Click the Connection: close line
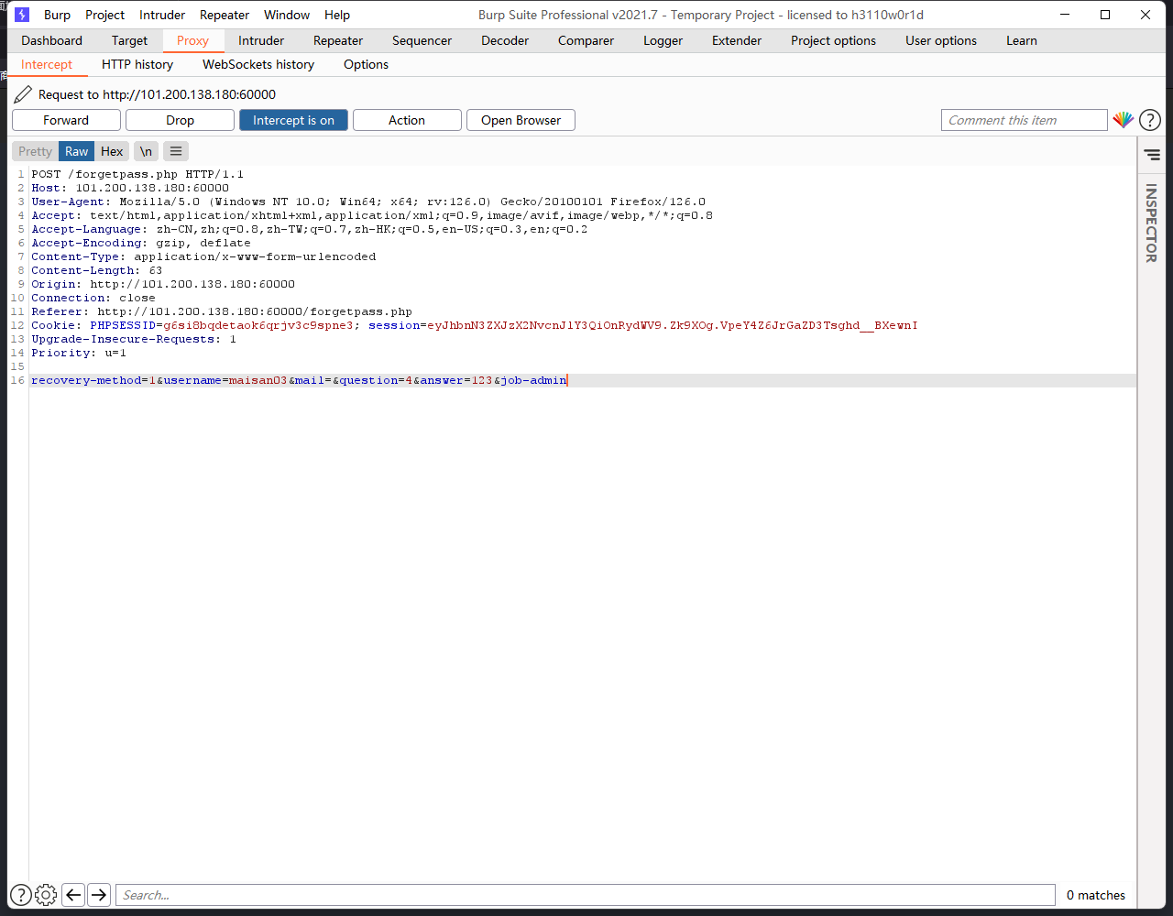1173x916 pixels. (93, 298)
